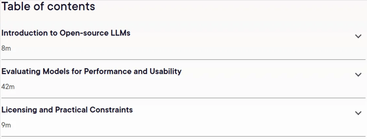Open the Introduction to Open-source LLMs title

point(66,33)
